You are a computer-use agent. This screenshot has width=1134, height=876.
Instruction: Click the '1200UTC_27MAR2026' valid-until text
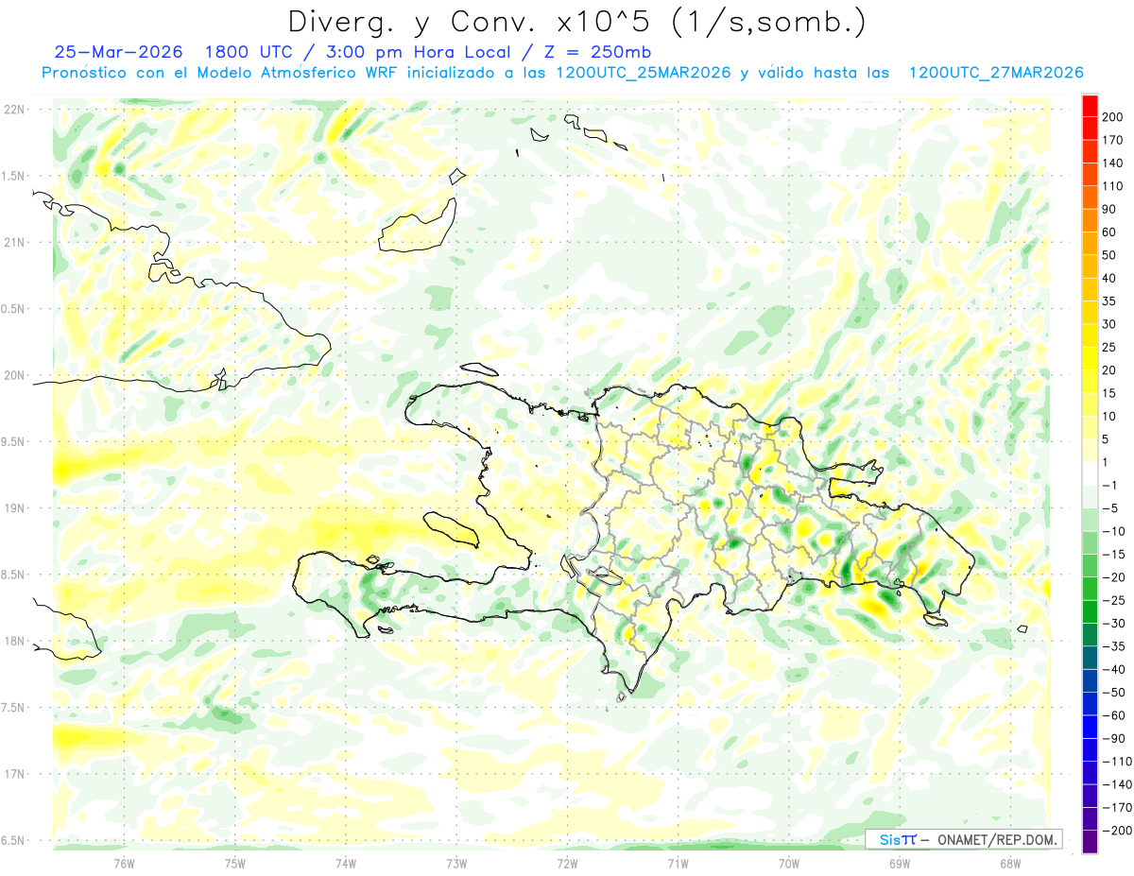click(x=995, y=72)
